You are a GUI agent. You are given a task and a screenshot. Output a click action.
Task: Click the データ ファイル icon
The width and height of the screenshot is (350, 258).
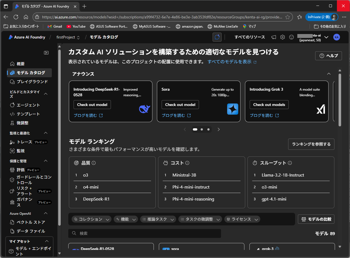(12, 231)
